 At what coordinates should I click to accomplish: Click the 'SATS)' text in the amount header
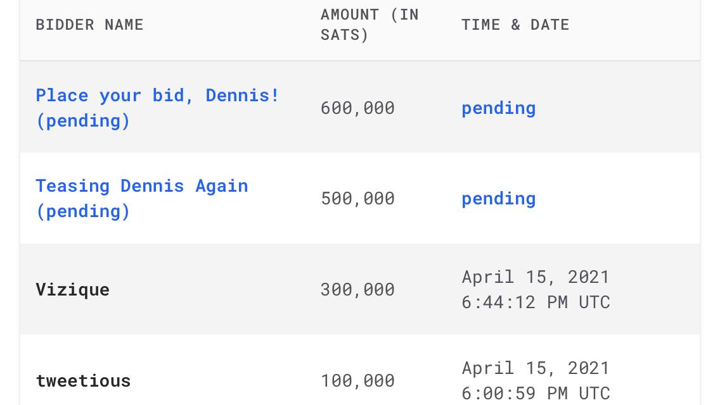344,35
